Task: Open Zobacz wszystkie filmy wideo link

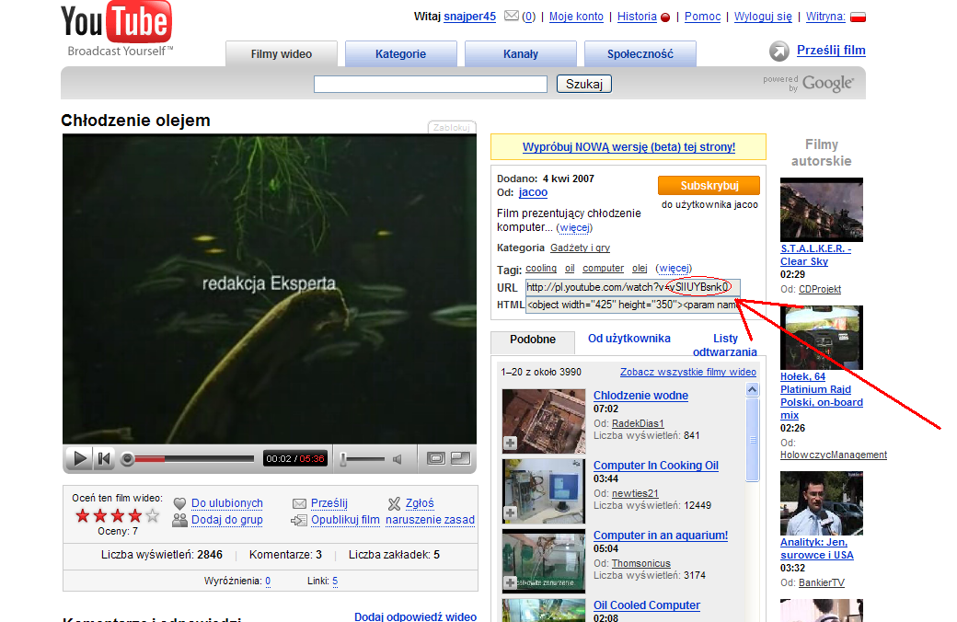Action: pos(688,373)
